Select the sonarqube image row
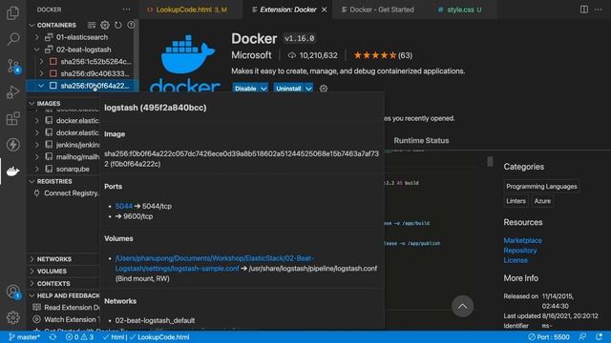611x343 pixels. click(x=63, y=170)
